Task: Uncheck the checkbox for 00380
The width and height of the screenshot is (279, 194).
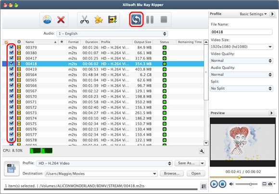Action: click(x=12, y=53)
